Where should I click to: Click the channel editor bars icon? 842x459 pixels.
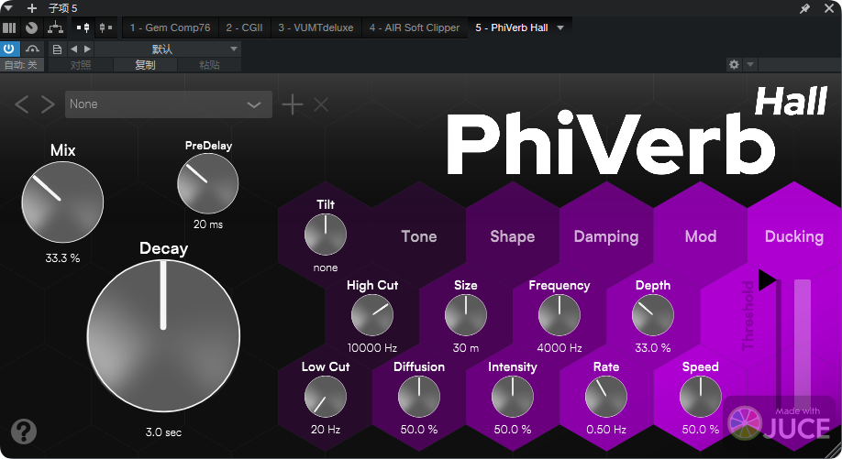(x=9, y=27)
